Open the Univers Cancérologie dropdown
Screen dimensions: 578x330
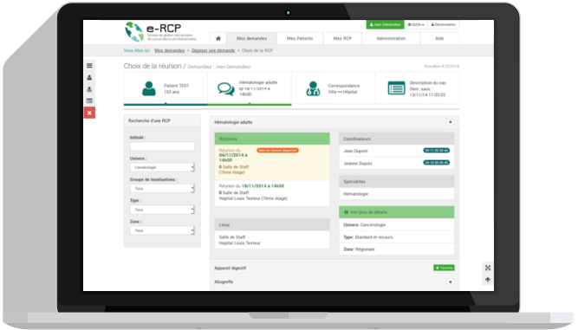point(162,167)
